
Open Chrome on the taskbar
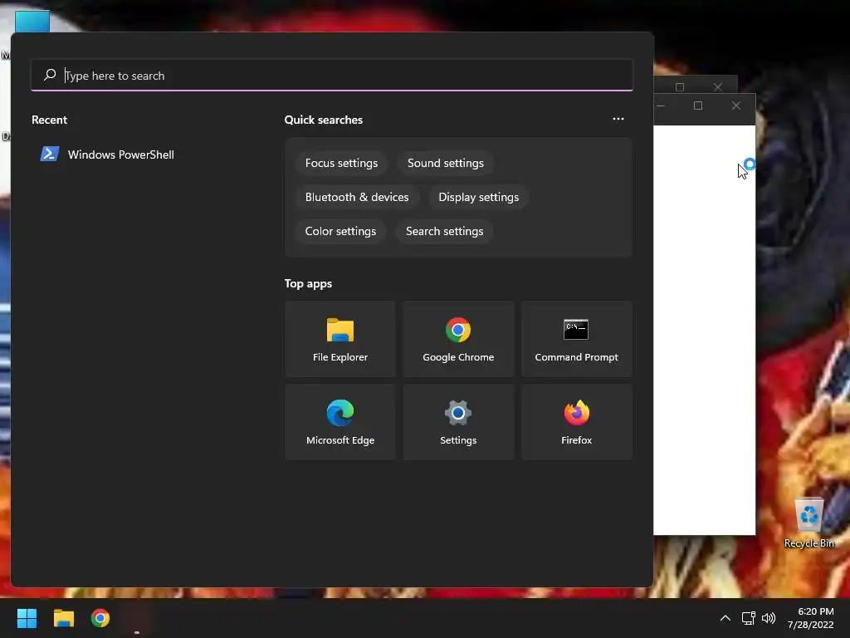point(100,618)
